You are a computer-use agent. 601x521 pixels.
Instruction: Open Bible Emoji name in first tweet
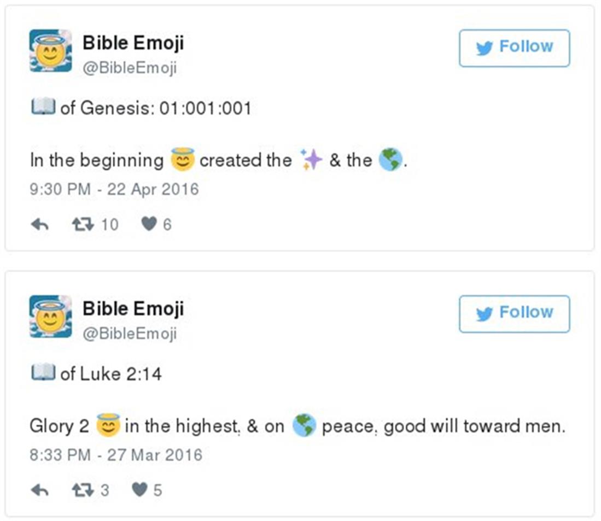pos(133,43)
